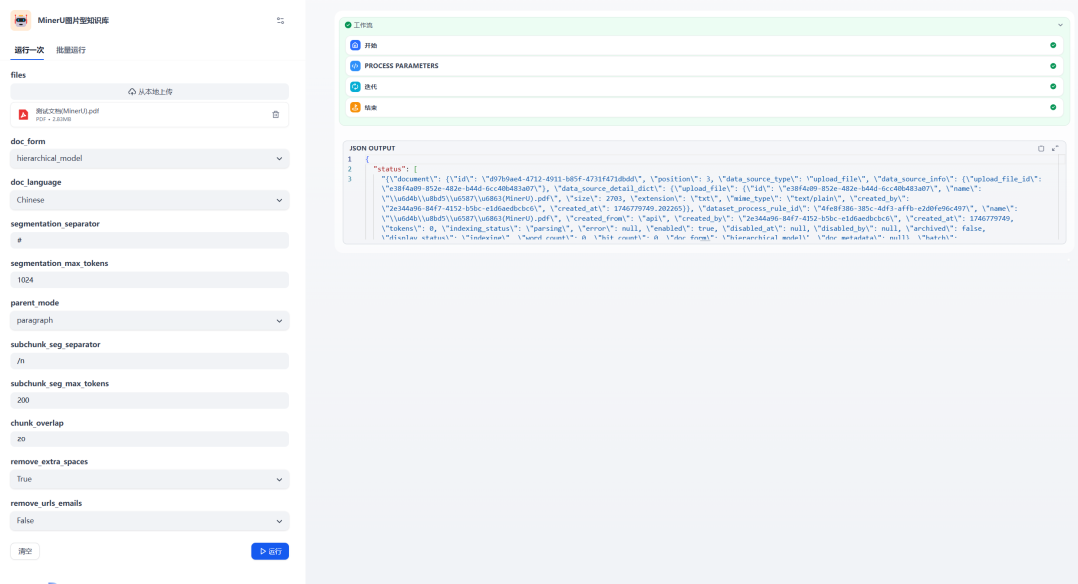Screen dimensions: 1078x584
Task: Open the parent_mode paragraph dropdown
Action: (x=150, y=321)
